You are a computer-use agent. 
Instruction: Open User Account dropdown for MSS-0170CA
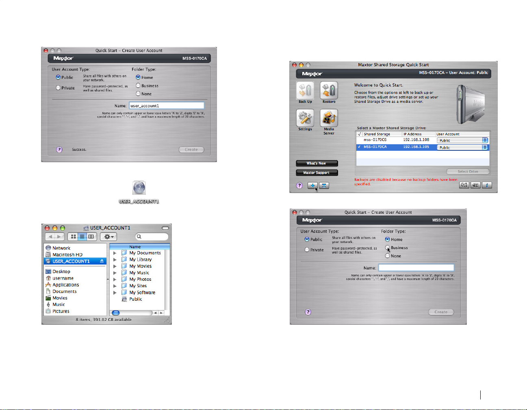[462, 148]
